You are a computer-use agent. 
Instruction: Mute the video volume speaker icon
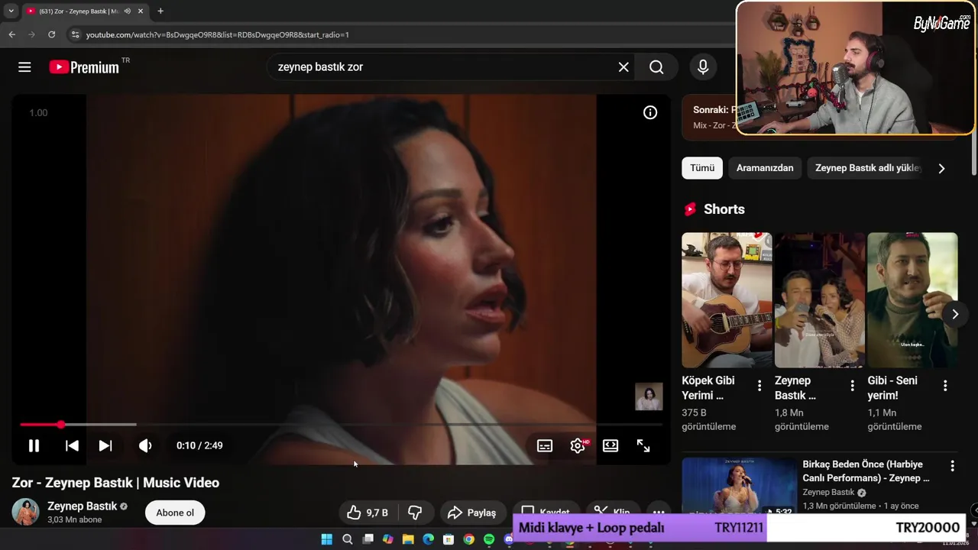click(x=145, y=445)
